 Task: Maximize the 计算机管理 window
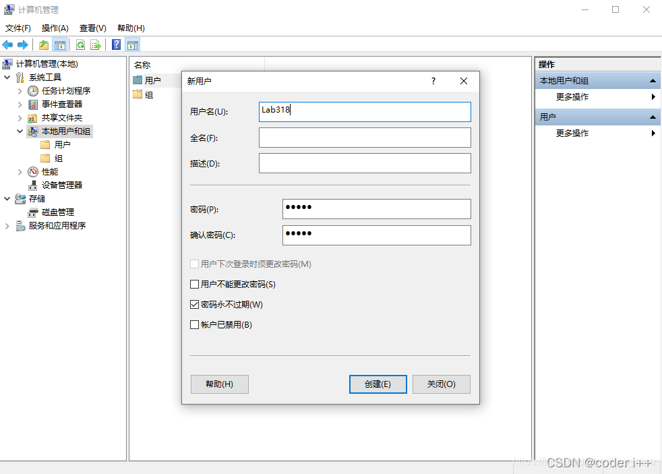(615, 9)
